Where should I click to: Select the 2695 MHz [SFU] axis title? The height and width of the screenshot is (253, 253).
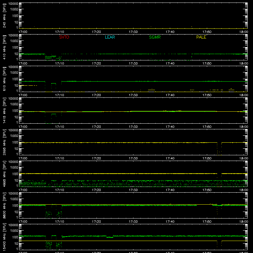click(x=4, y=142)
